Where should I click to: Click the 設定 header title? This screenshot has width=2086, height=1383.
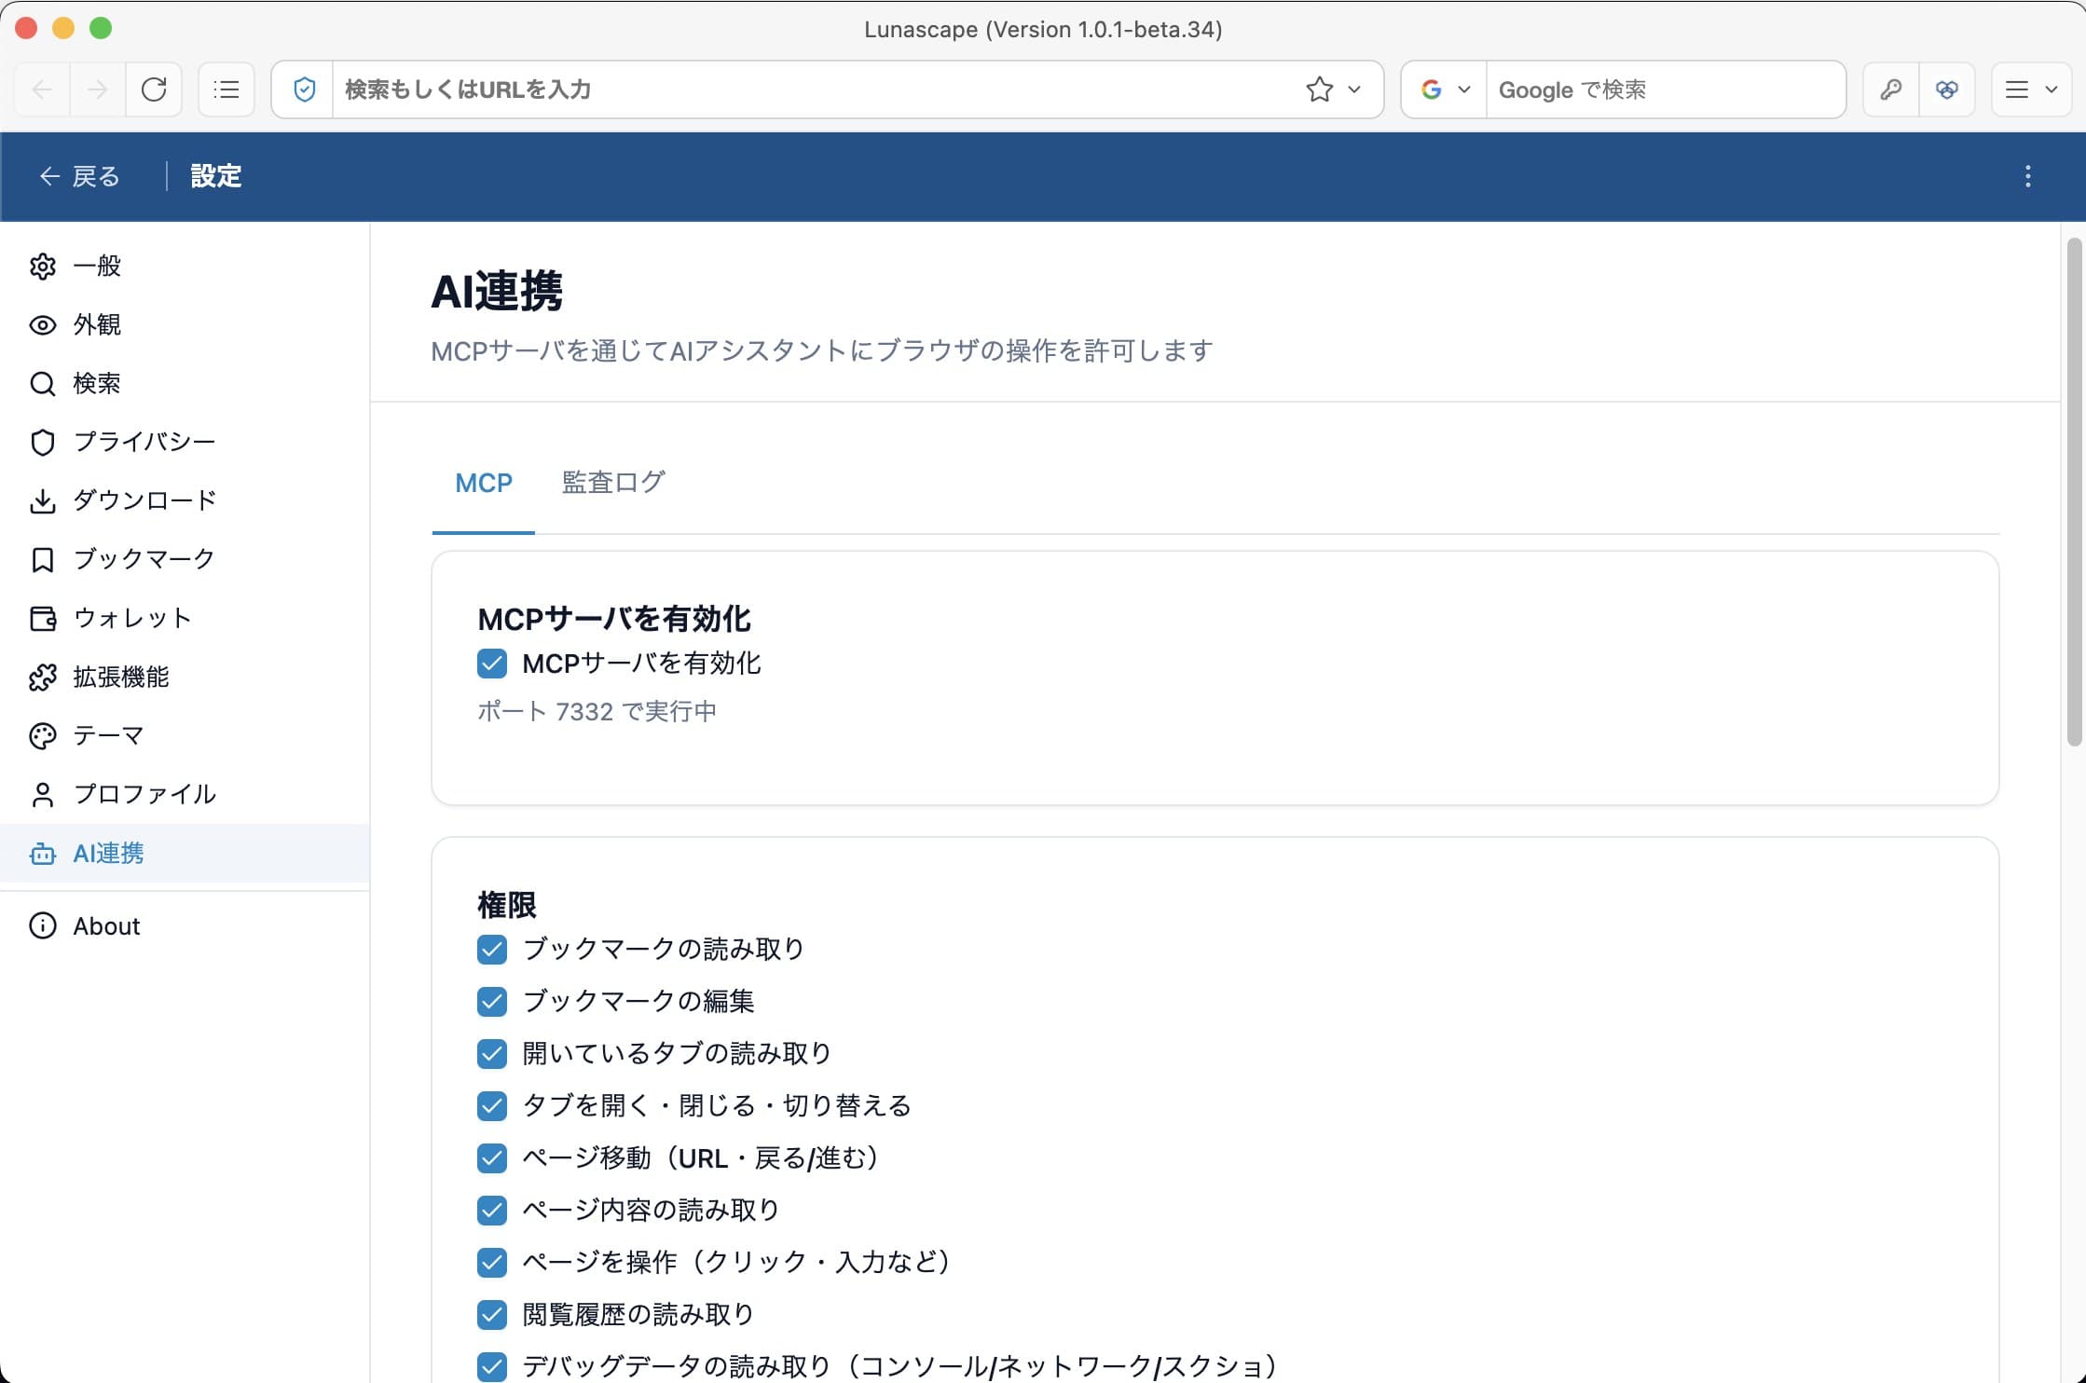pos(216,176)
